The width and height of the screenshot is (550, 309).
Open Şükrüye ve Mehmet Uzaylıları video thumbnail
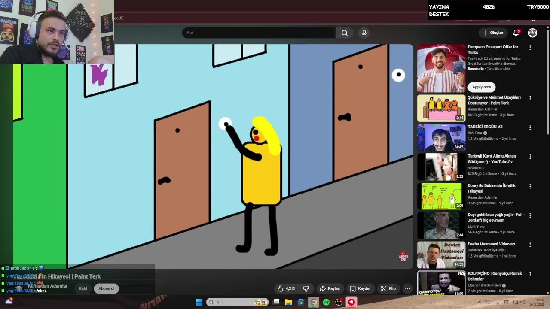441,108
